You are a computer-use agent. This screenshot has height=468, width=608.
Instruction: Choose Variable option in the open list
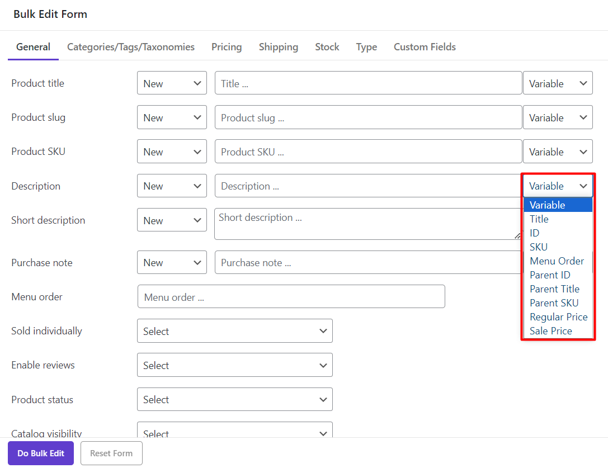tap(558, 205)
